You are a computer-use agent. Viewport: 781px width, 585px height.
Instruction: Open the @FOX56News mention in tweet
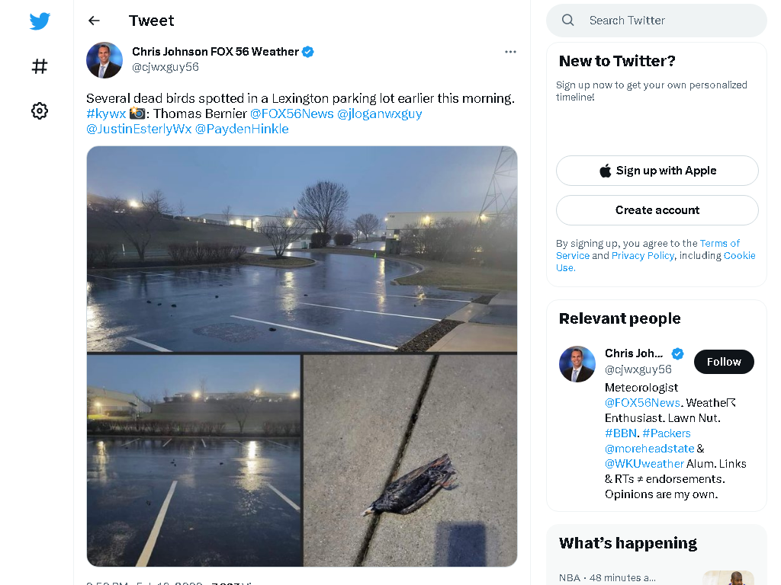click(x=291, y=113)
